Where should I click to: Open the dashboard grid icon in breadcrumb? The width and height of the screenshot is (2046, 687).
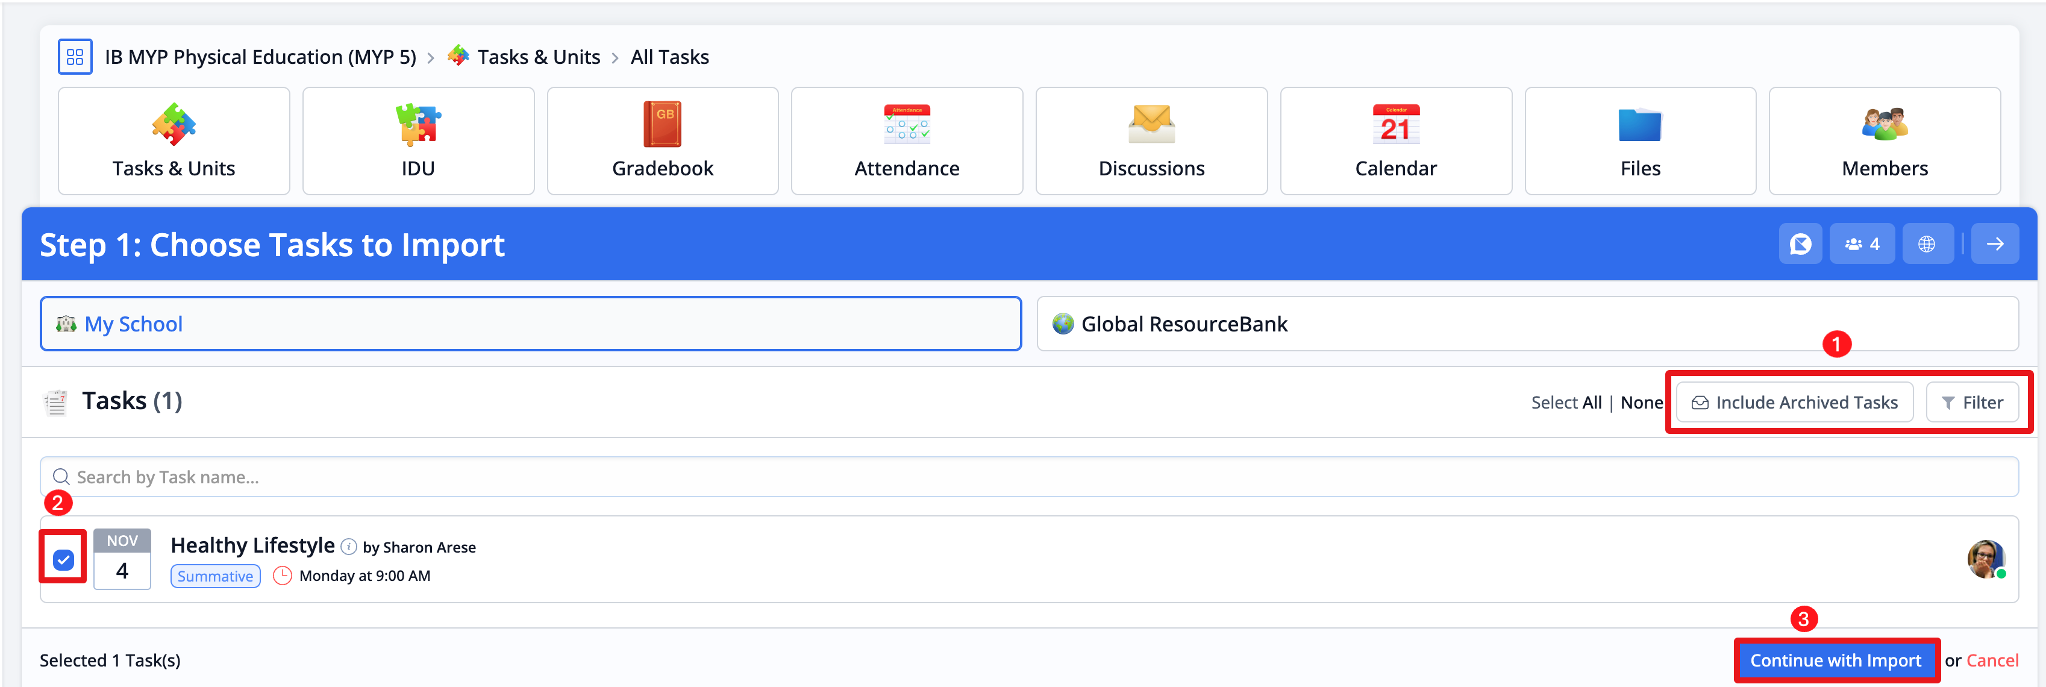75,57
